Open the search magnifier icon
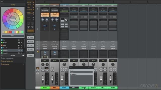The width and height of the screenshot is (161, 90). click(2, 1)
